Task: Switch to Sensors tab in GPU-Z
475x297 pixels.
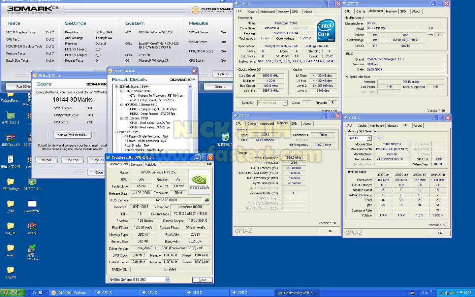Action: click(136, 164)
